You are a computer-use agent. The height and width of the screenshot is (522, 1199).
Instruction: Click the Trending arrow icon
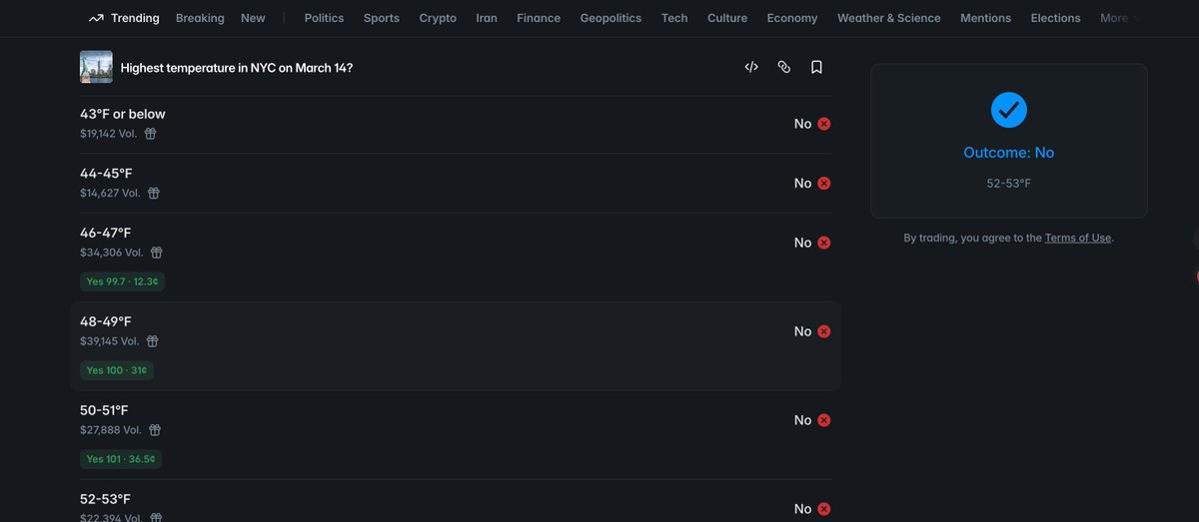coord(96,18)
